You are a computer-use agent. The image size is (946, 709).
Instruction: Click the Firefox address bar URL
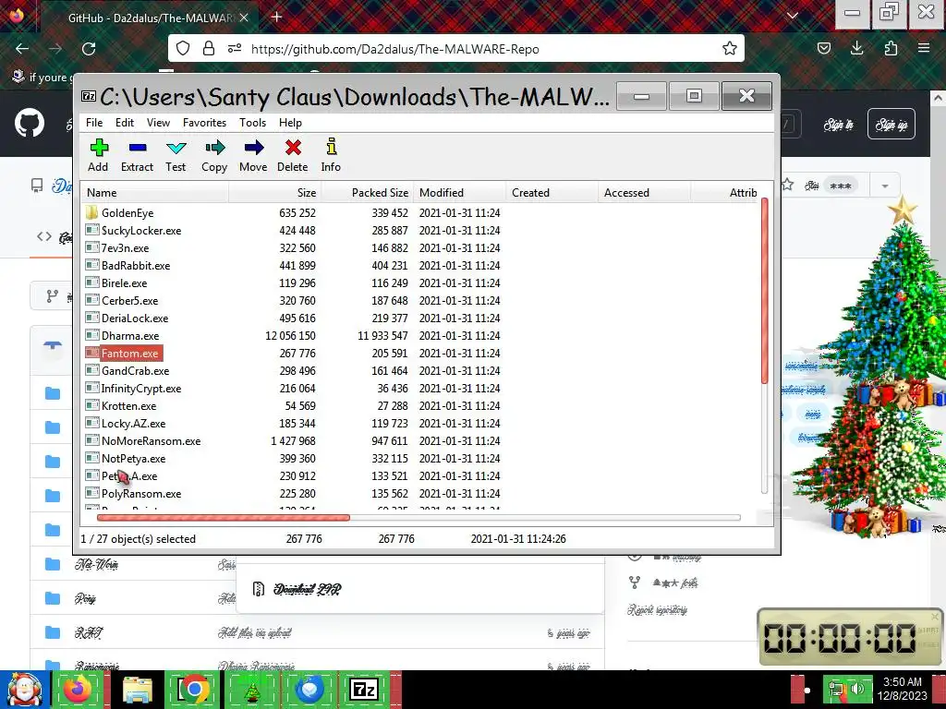[394, 49]
